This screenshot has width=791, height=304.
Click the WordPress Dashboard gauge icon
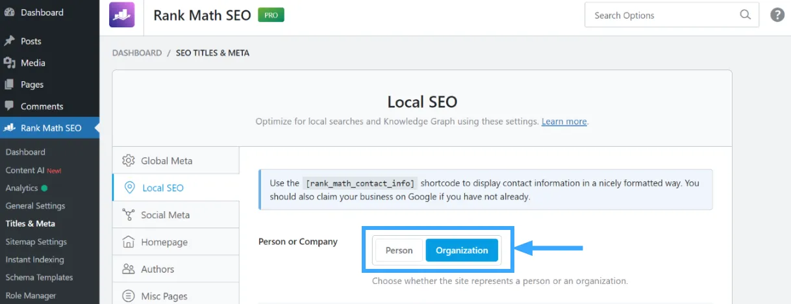coord(9,12)
